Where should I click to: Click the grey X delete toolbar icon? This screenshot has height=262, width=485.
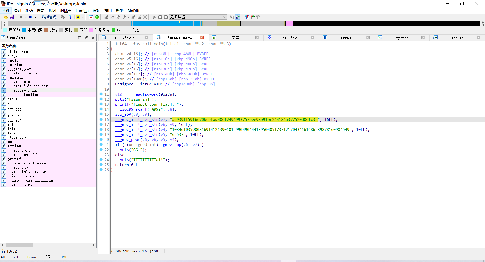coord(145,17)
